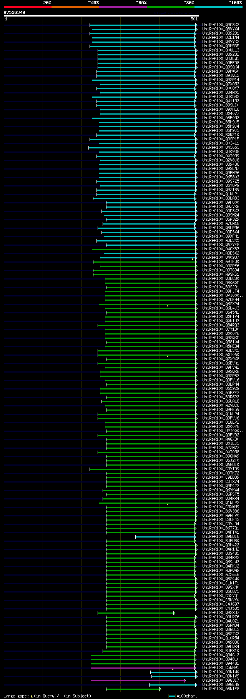Select label UniRef100_Q4JLW1
This screenshot has height=699, width=246.
pyautogui.click(x=221, y=59)
